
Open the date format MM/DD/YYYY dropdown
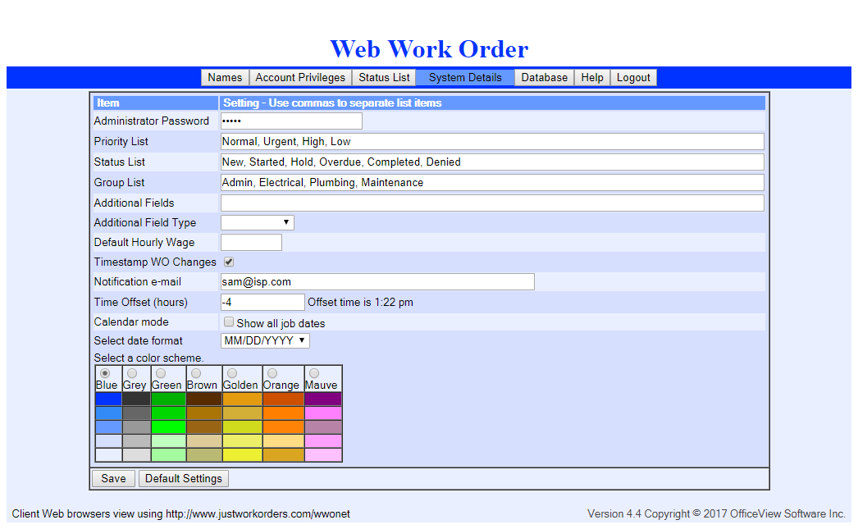point(265,340)
